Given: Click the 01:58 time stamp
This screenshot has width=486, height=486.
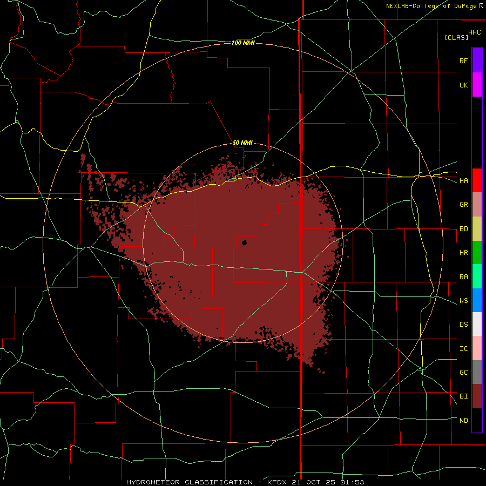Looking at the screenshot, I should [x=352, y=482].
